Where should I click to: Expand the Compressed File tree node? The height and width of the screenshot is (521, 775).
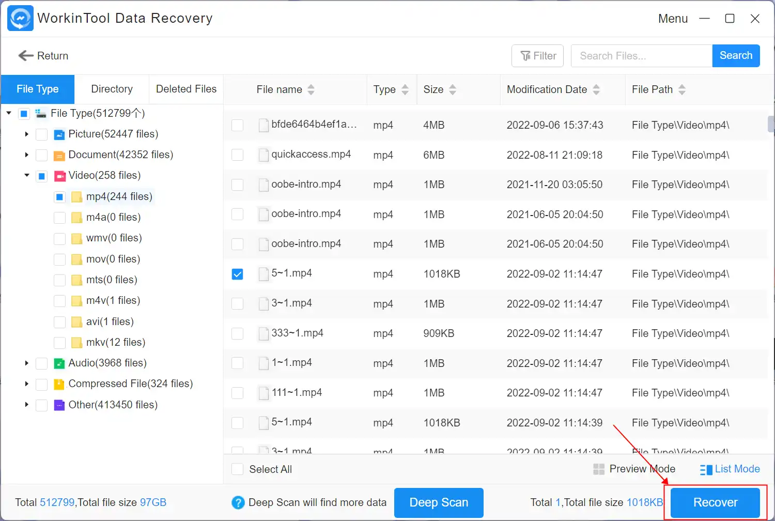[x=26, y=384]
